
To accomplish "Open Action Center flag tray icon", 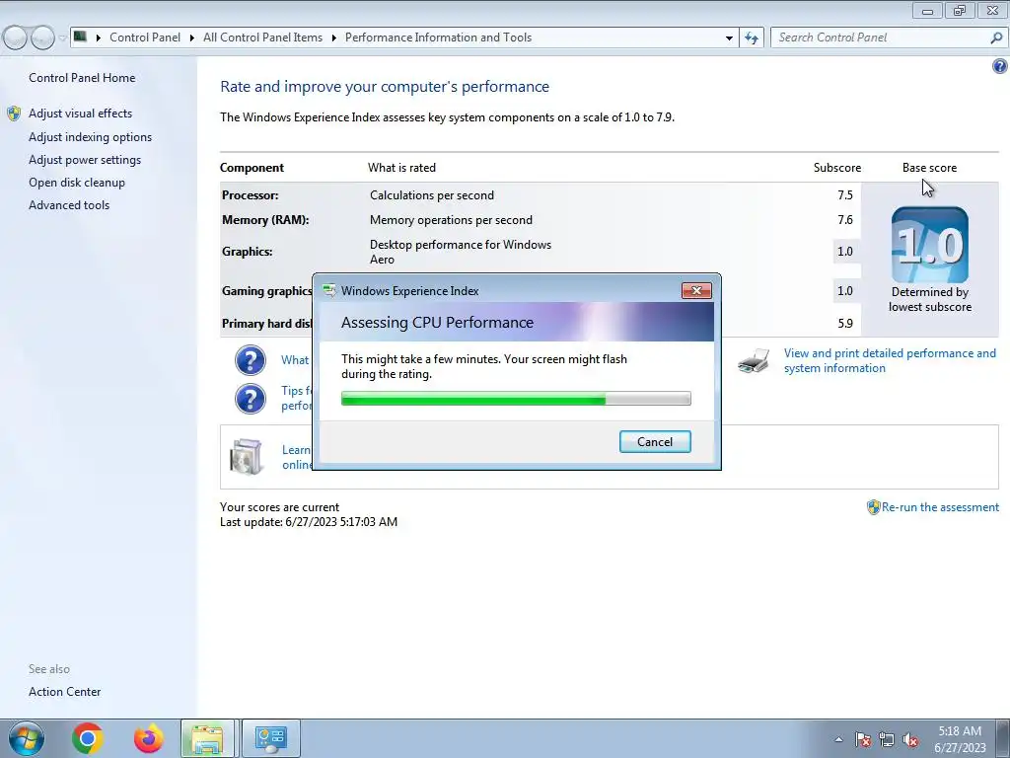I will click(863, 739).
